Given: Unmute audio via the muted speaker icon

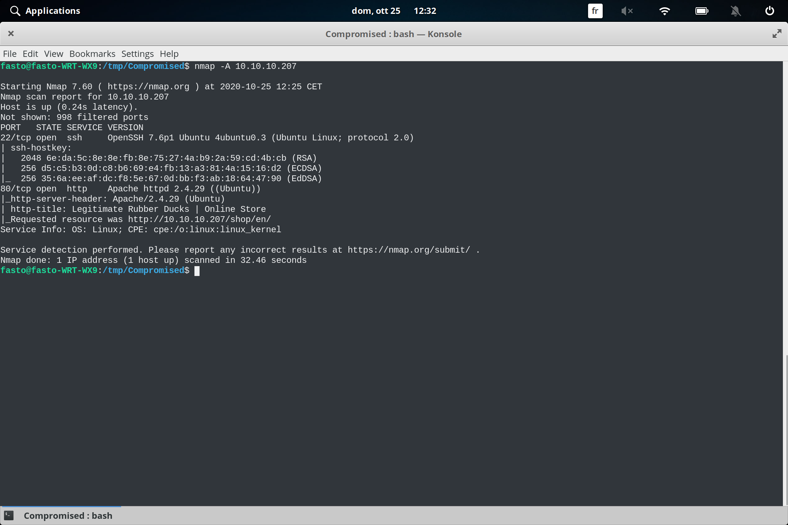Looking at the screenshot, I should click(627, 11).
